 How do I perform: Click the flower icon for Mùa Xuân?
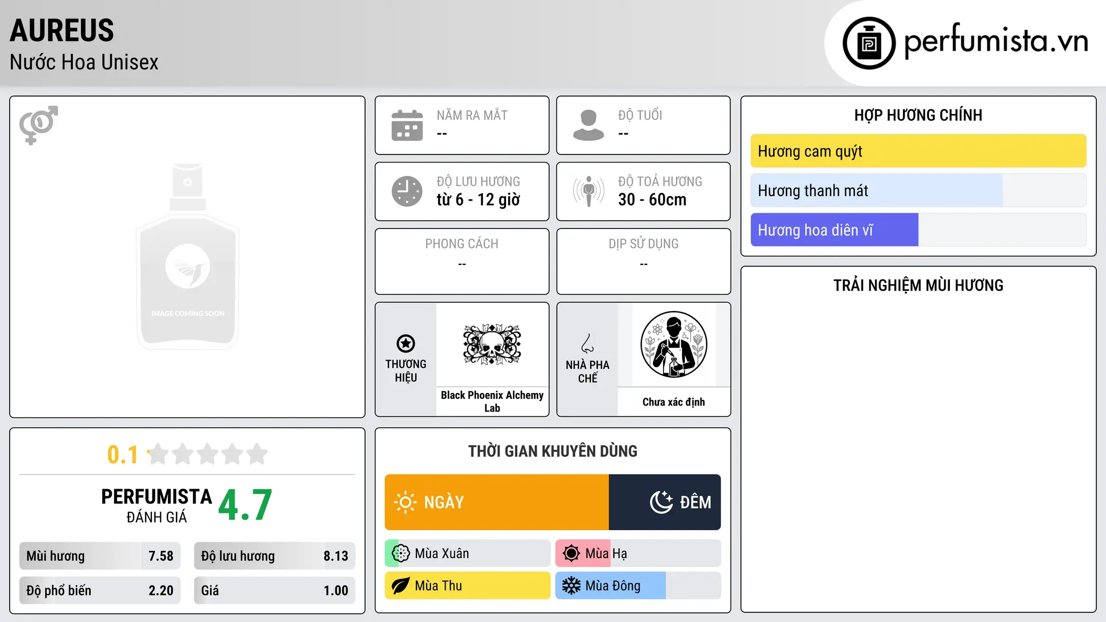pyautogui.click(x=401, y=553)
